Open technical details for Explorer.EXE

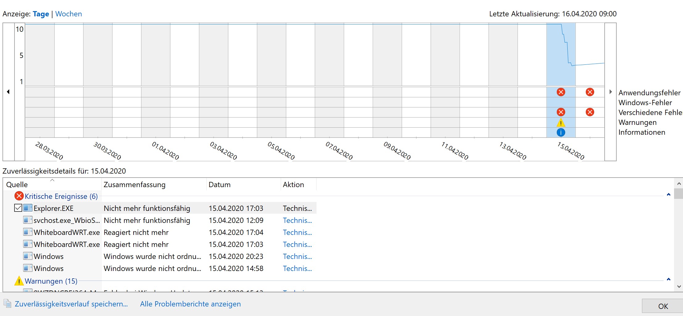point(297,208)
